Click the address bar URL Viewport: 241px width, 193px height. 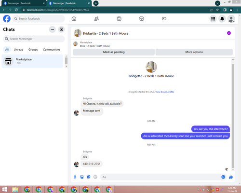point(58,10)
